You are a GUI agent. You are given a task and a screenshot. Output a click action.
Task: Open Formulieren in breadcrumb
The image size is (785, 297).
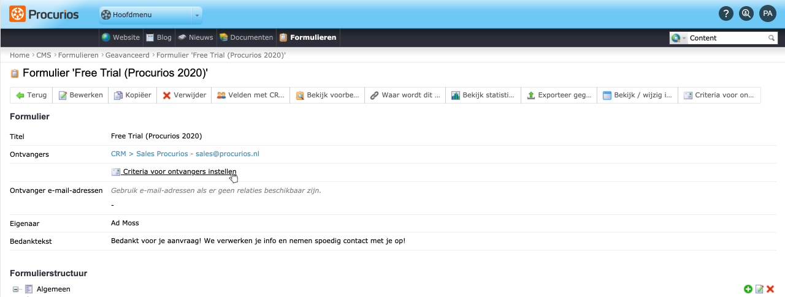(78, 55)
